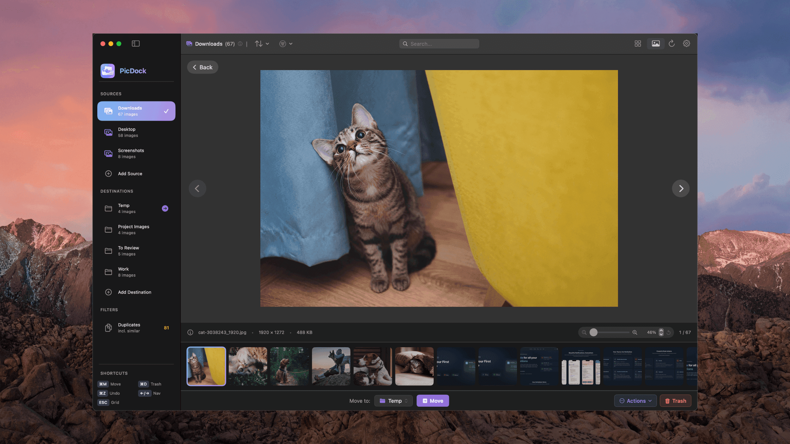Click the refresh icon in the top toolbar

click(671, 43)
